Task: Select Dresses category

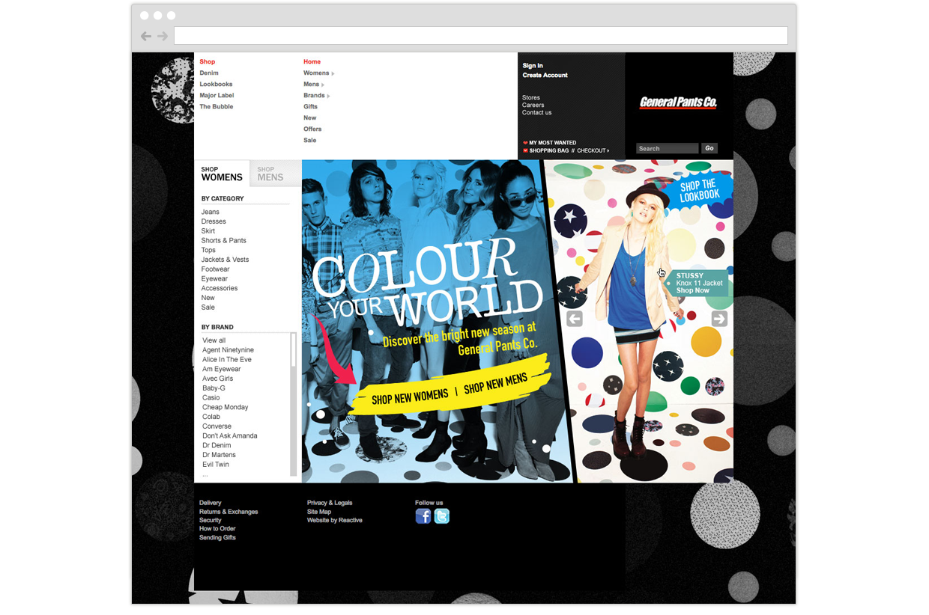Action: pyautogui.click(x=214, y=222)
